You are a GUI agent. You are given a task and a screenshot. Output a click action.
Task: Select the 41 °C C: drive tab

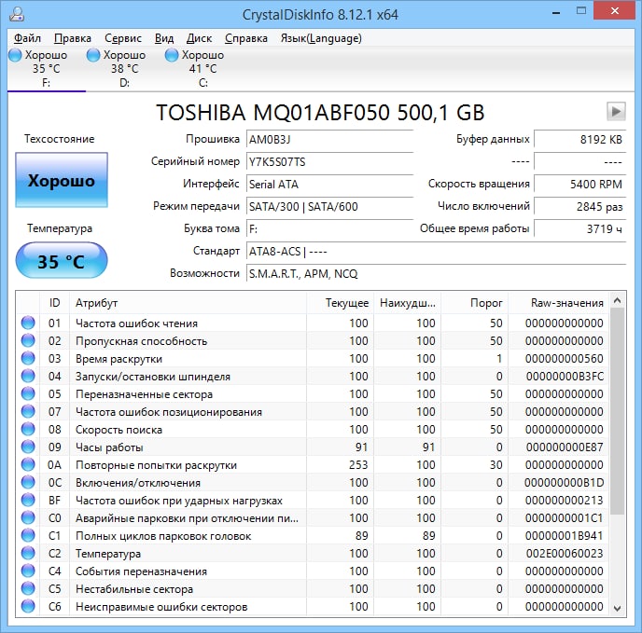202,68
